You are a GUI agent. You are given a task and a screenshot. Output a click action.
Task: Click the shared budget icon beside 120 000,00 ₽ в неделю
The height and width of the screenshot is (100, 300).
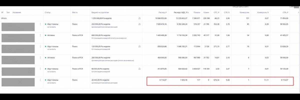tap(139, 46)
